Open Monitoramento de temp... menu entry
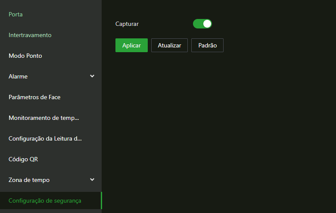Image resolution: width=336 pixels, height=213 pixels. [44, 118]
